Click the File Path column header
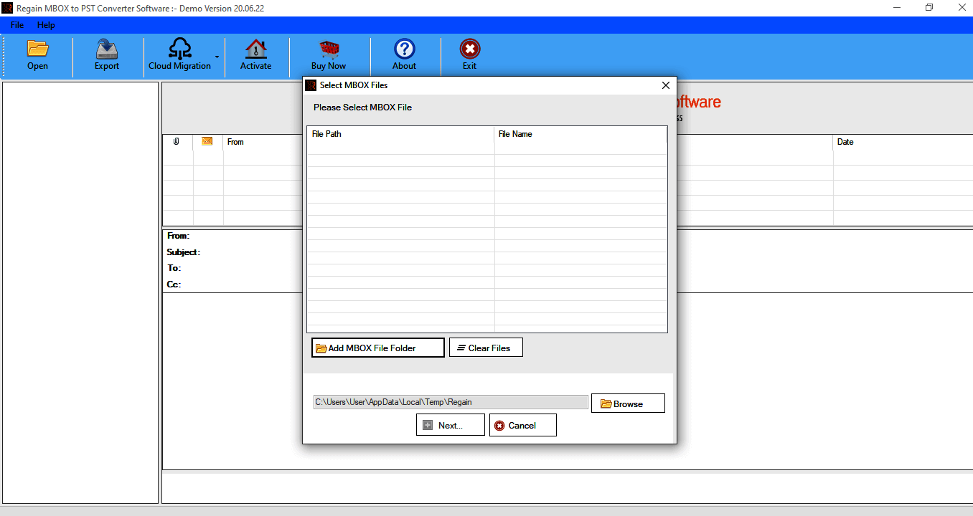 pos(400,134)
